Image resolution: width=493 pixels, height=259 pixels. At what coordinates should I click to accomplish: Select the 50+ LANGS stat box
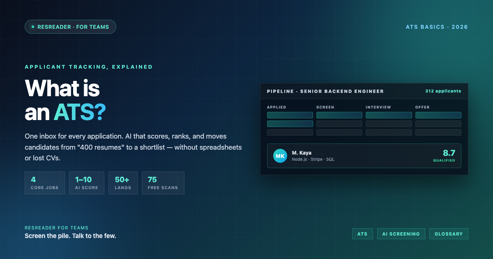(x=123, y=183)
